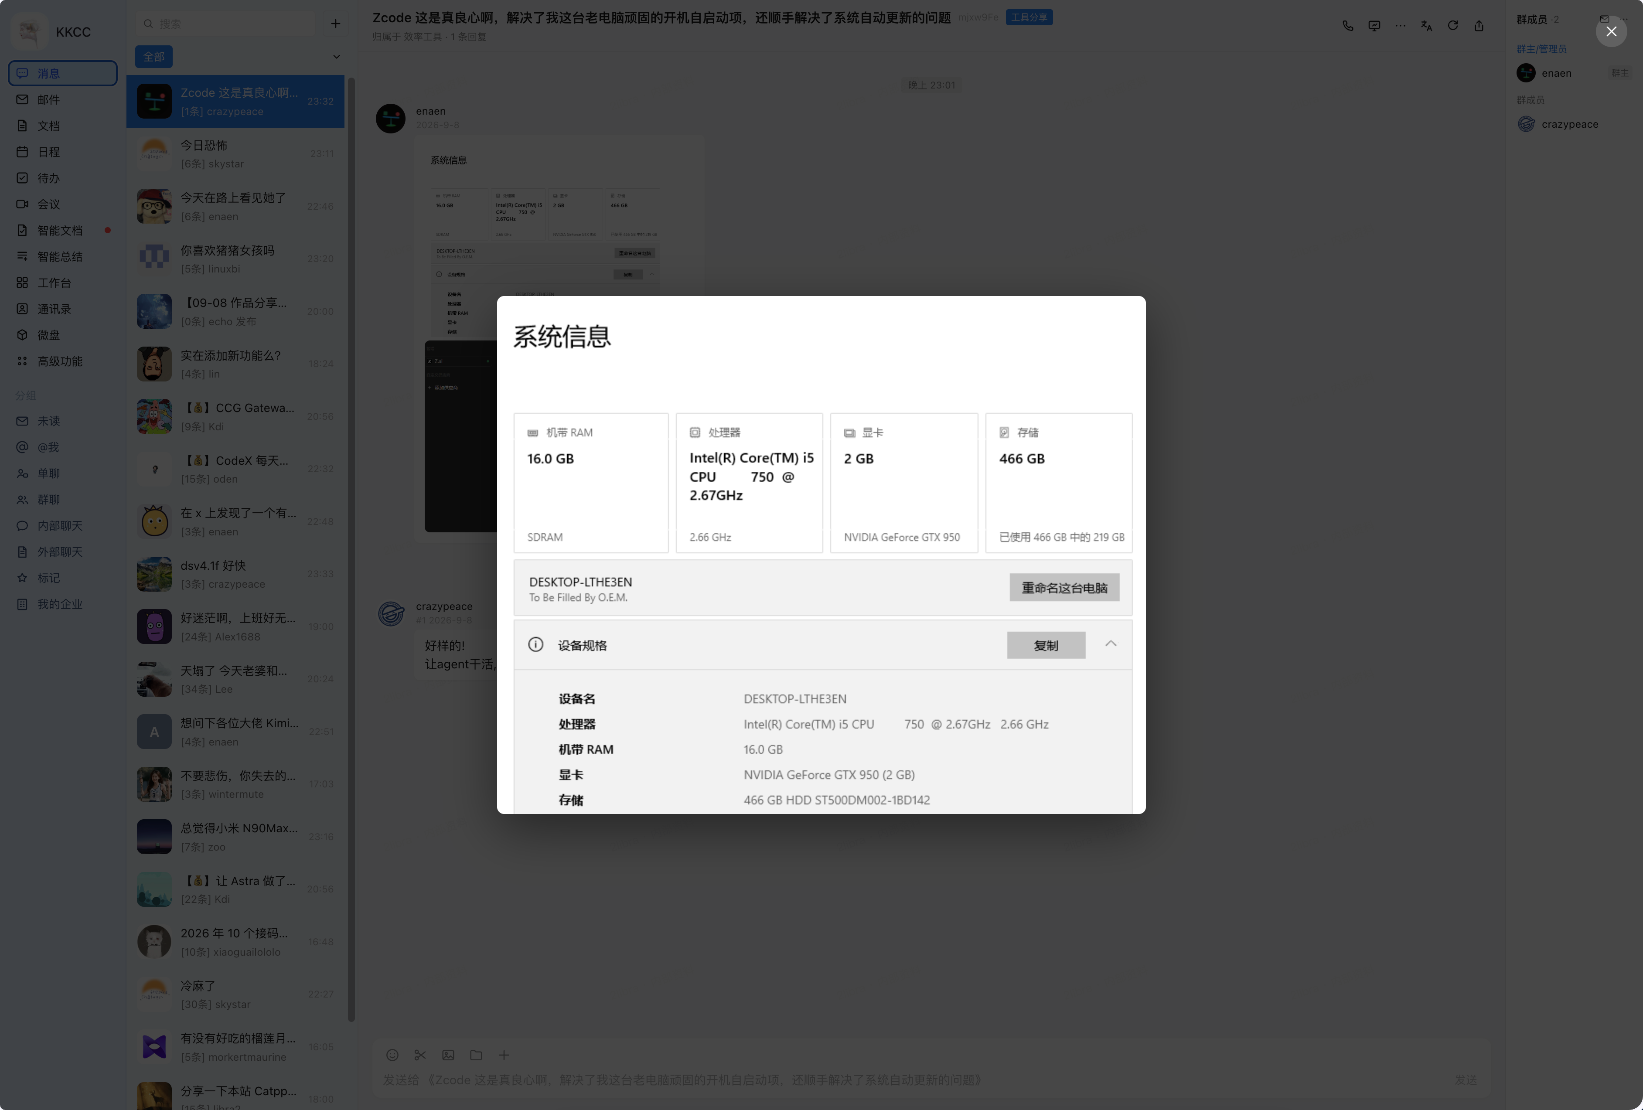Screen dimensions: 1643x1110
Task: Open the 今天在路上看见她了 conversation
Action: (235, 206)
